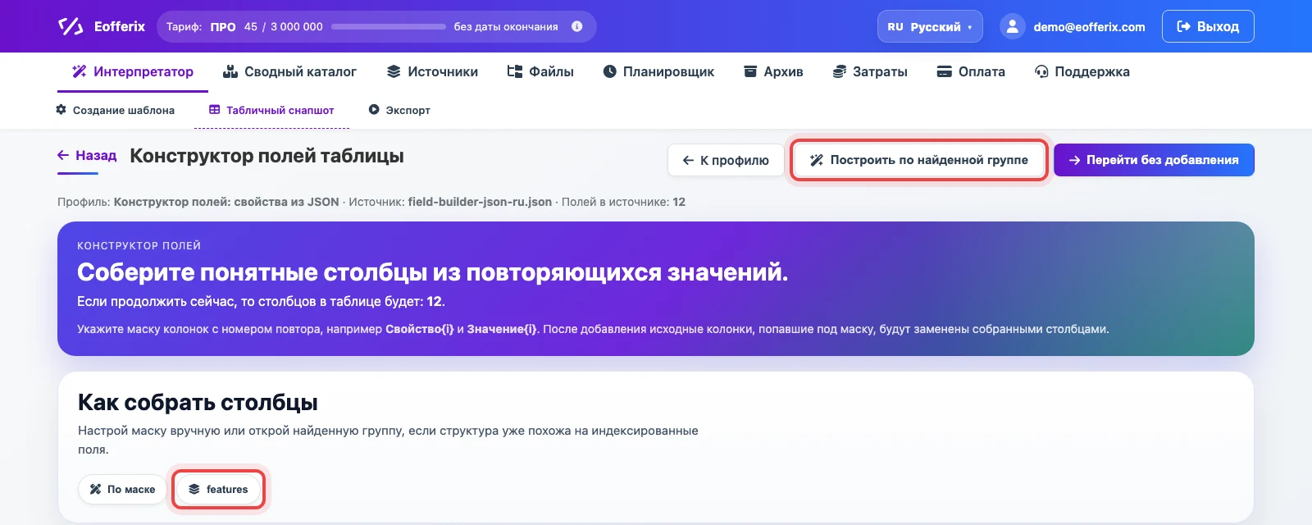Select the features group chip

217,489
